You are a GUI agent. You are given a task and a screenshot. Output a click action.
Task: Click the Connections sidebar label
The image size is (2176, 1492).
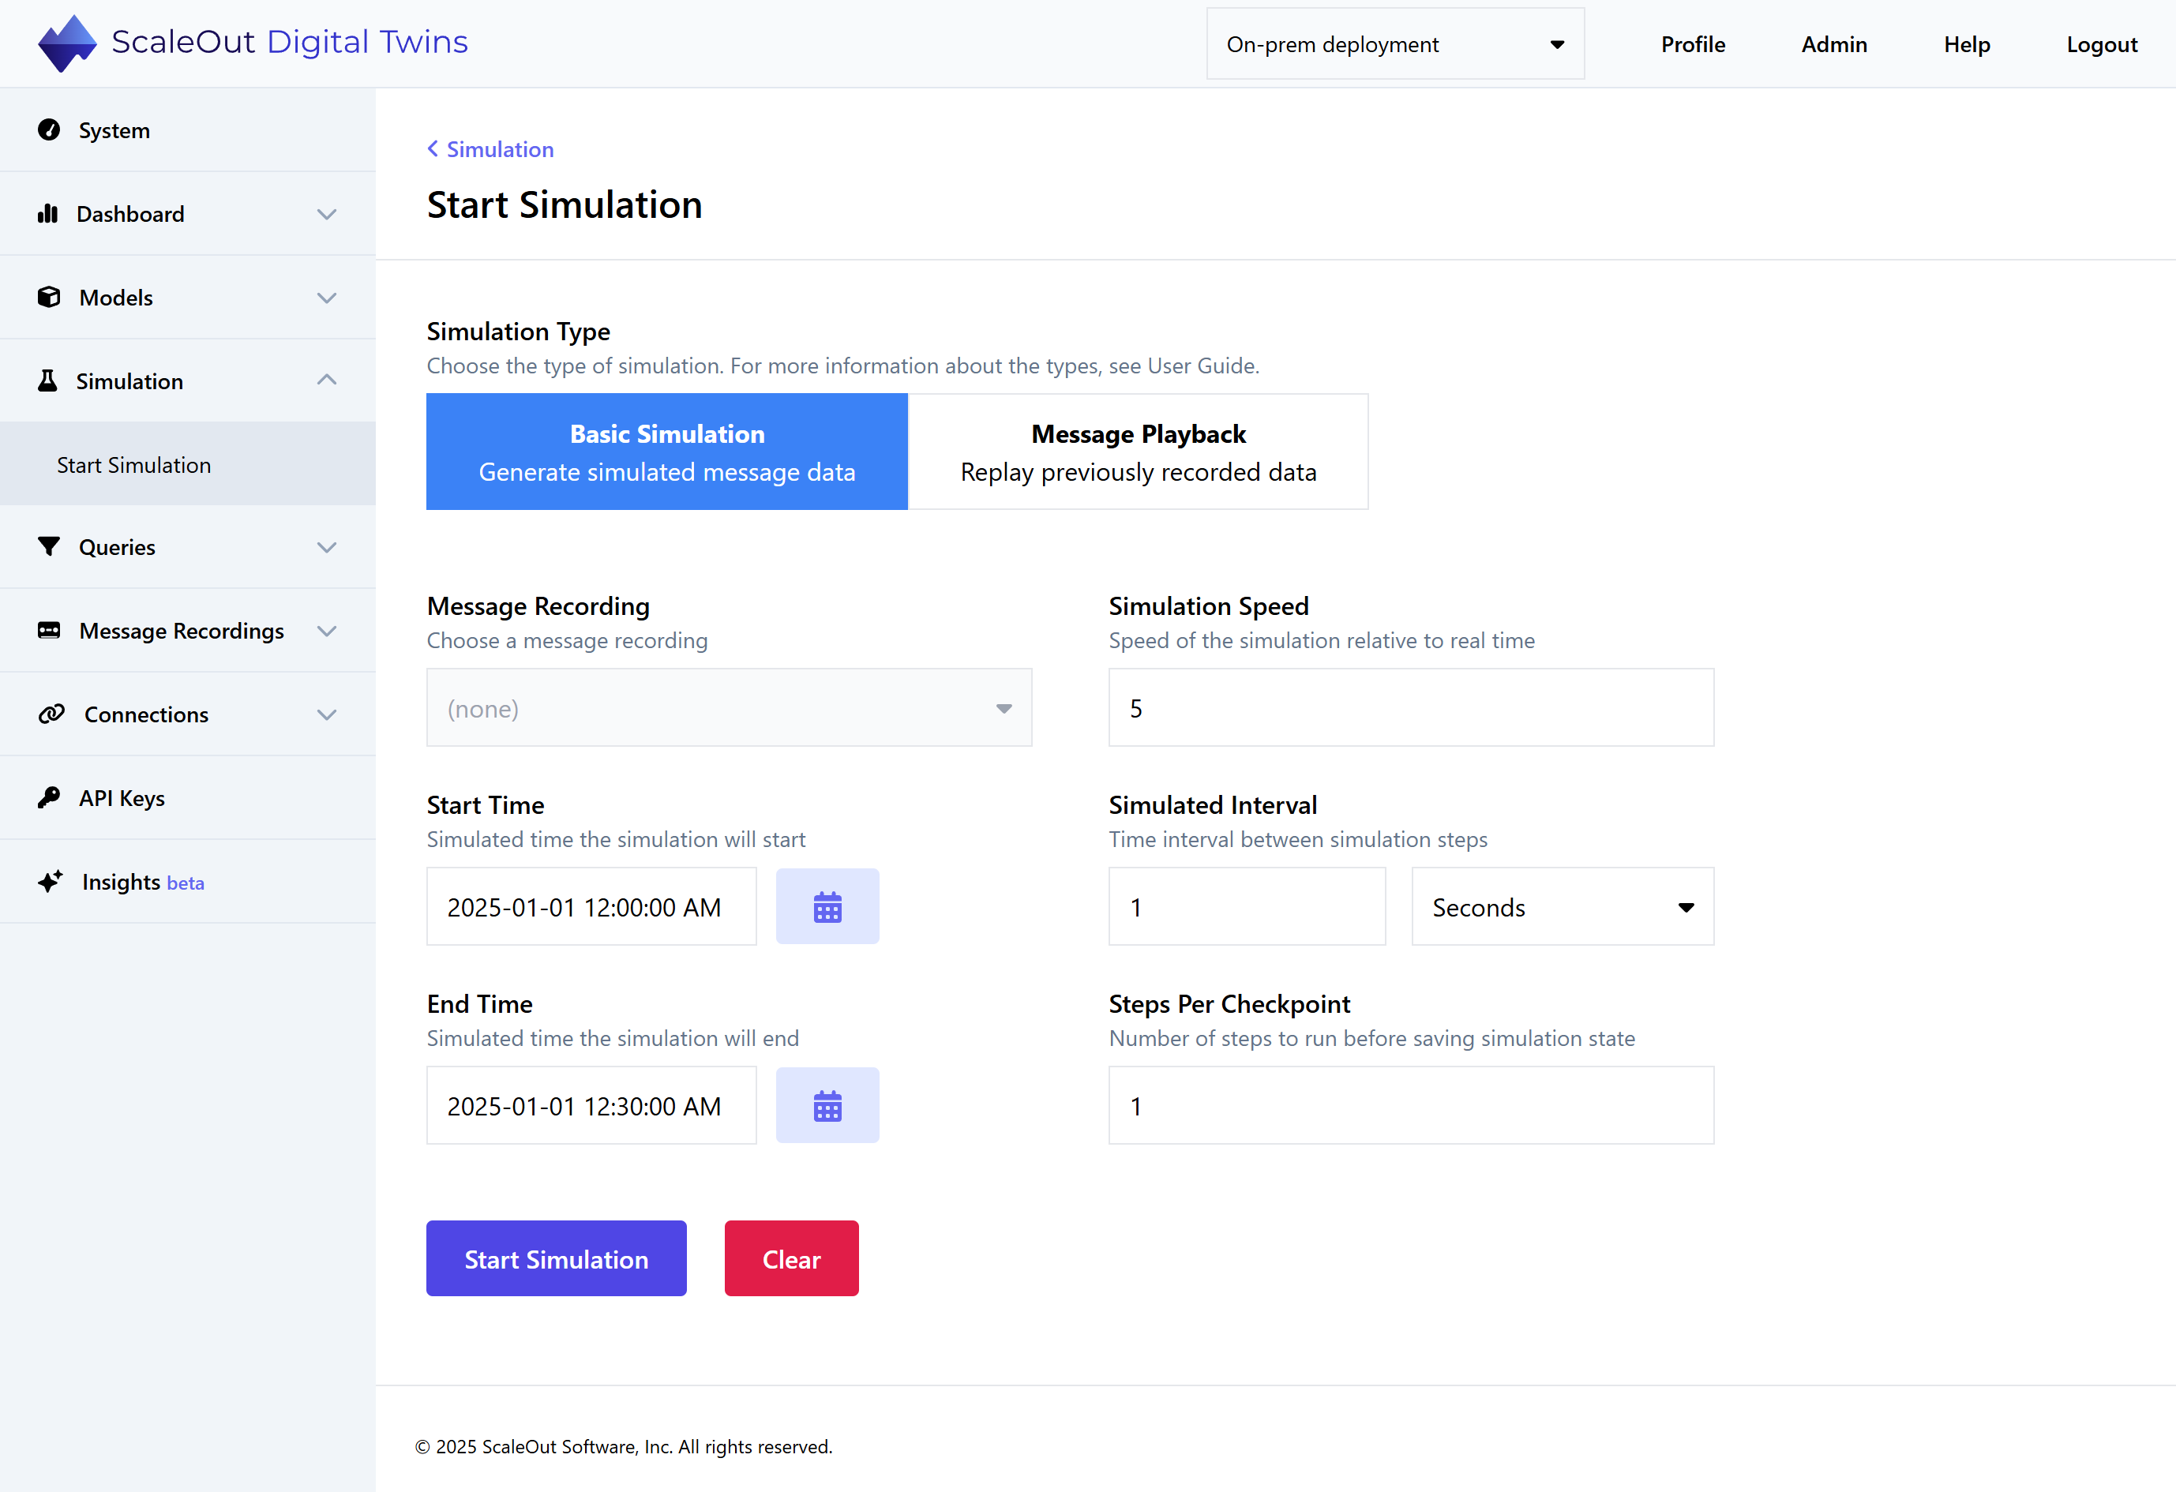[146, 714]
